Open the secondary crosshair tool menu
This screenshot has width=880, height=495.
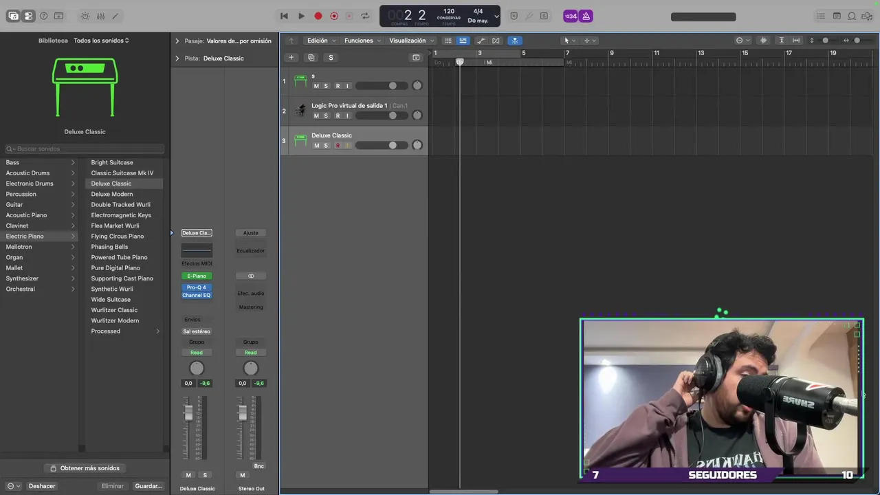click(590, 41)
